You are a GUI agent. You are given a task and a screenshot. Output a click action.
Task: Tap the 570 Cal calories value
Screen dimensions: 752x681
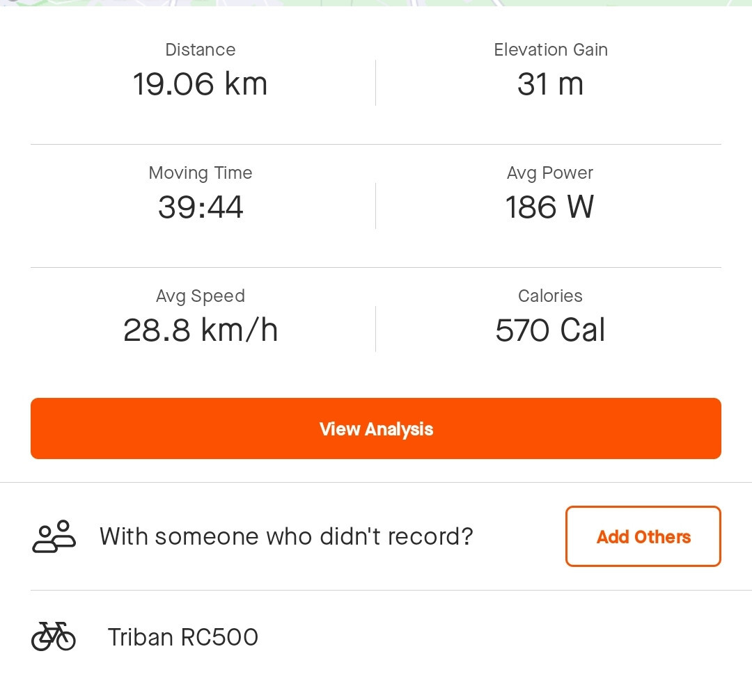point(550,330)
